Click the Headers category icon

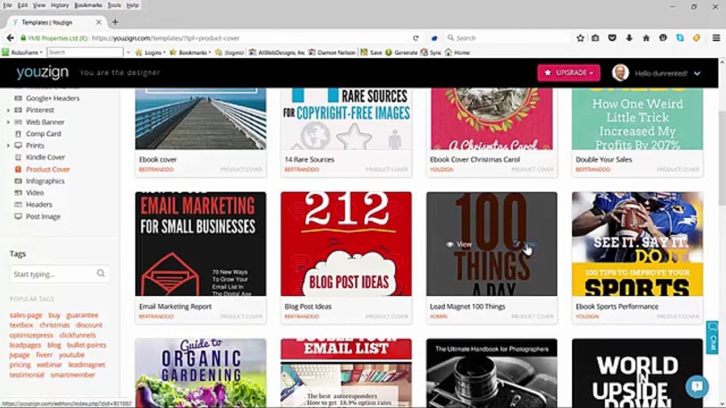(18, 205)
